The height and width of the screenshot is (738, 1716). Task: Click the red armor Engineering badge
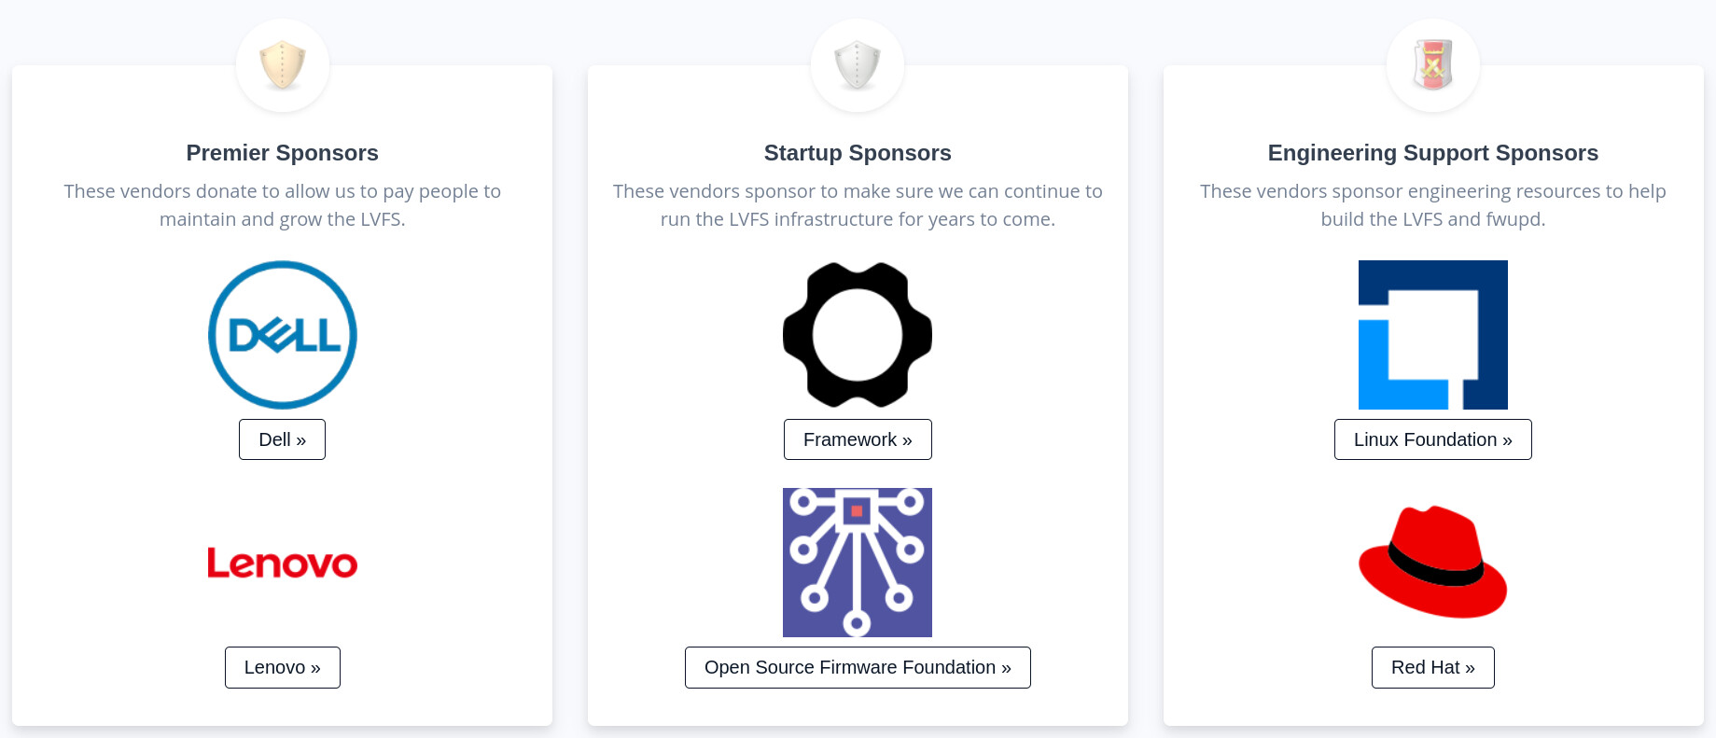point(1433,65)
